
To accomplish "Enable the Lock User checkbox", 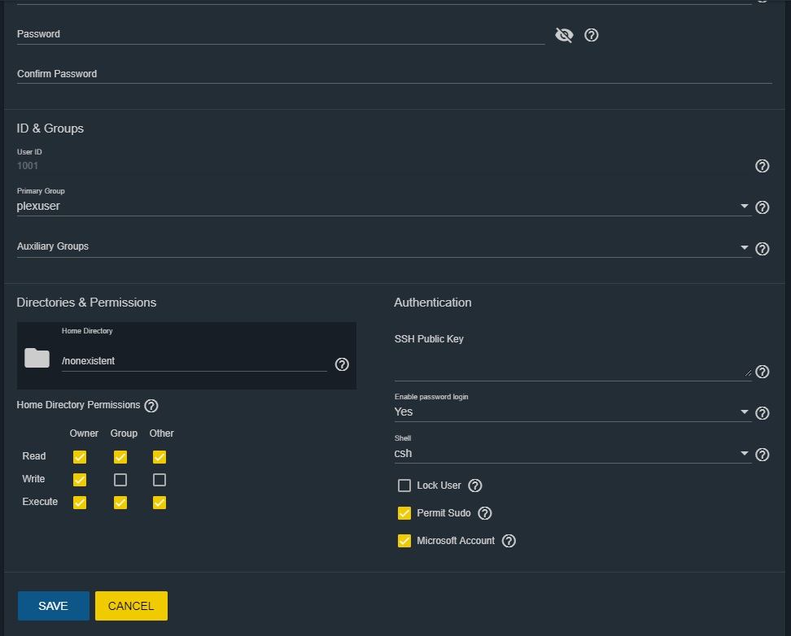I will 404,486.
